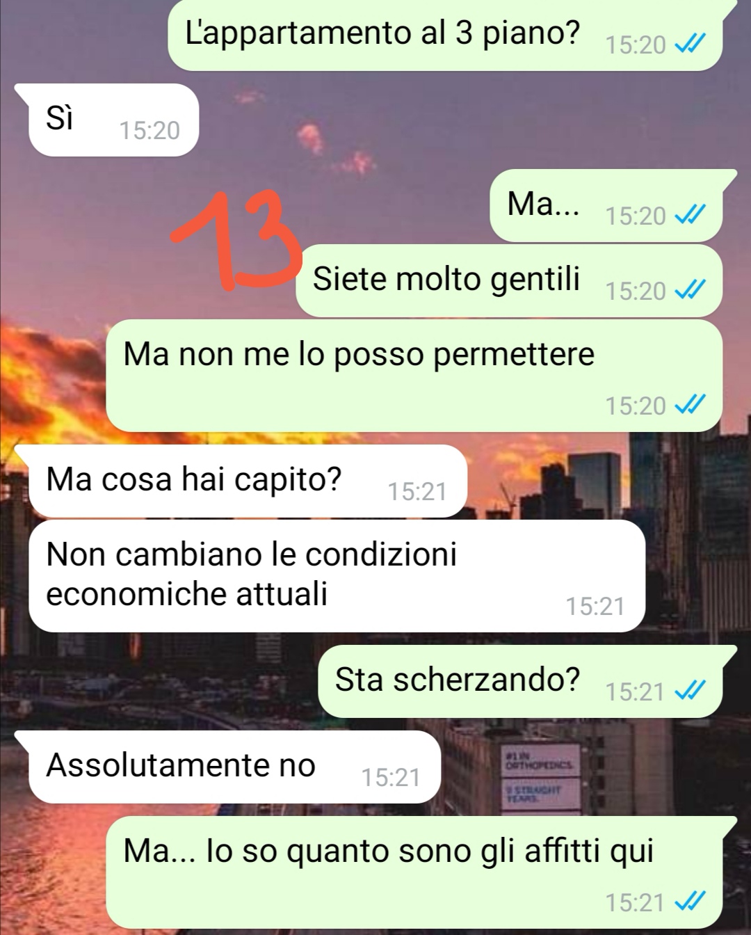This screenshot has height=935, width=751.
Task: Tap the double checkmark beside "Ma..." 15:20
Action: pos(691,216)
